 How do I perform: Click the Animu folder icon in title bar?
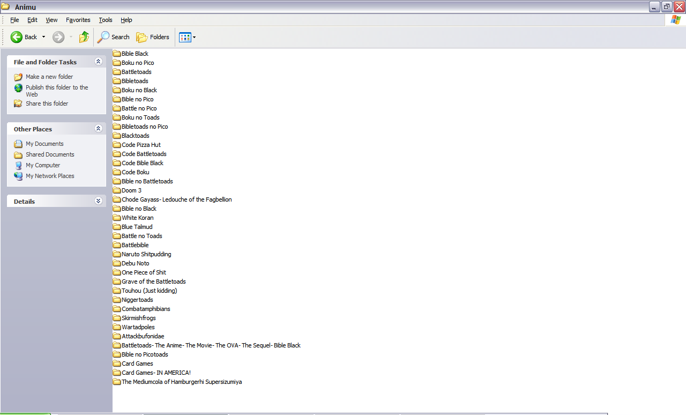tap(6, 6)
